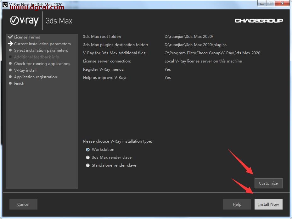
Task: Close the V-Ray installer window
Action: [x=282, y=3]
